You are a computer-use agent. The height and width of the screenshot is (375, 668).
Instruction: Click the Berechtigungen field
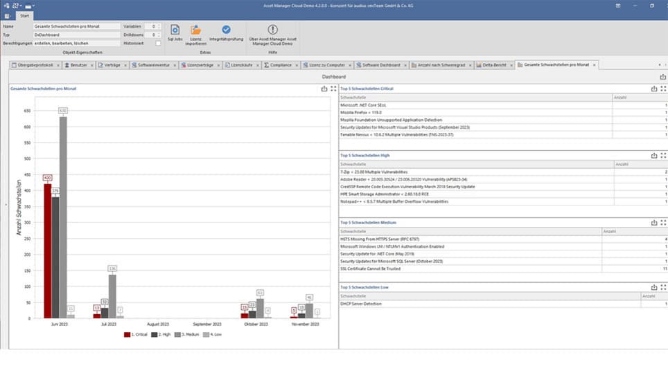77,43
